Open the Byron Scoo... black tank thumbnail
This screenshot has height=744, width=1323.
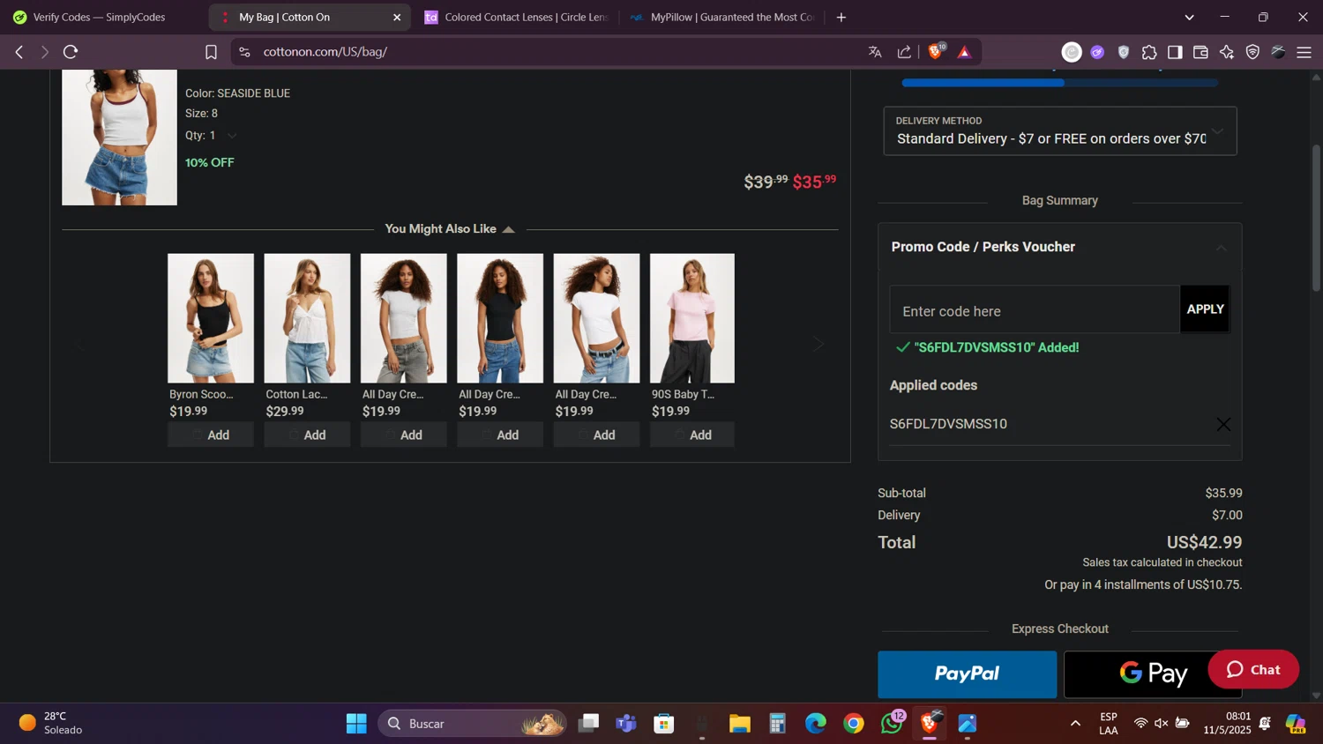tap(211, 318)
